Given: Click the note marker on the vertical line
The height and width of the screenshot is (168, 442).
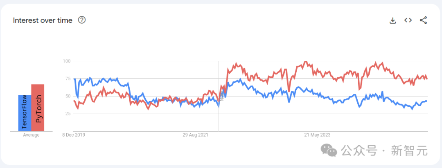Looking at the screenshot, I should [221, 98].
